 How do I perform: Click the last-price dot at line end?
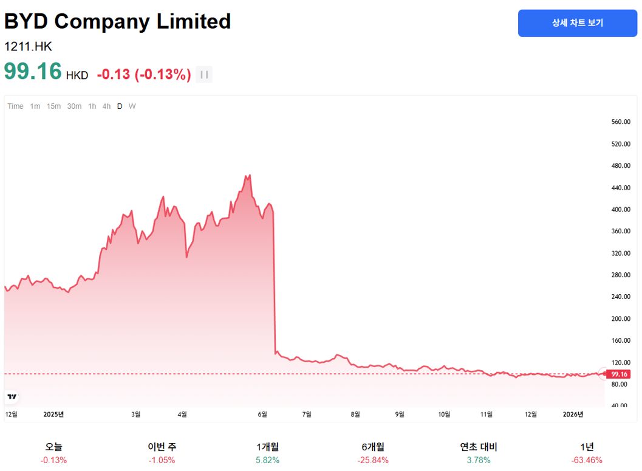603,374
